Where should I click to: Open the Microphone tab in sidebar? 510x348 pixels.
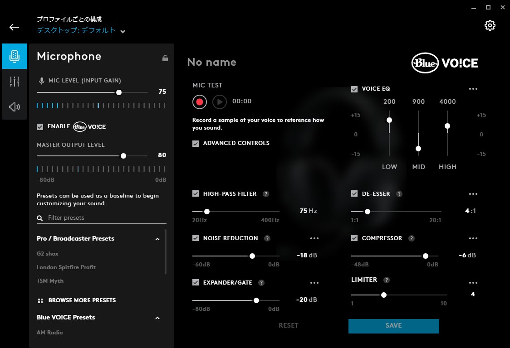[15, 56]
